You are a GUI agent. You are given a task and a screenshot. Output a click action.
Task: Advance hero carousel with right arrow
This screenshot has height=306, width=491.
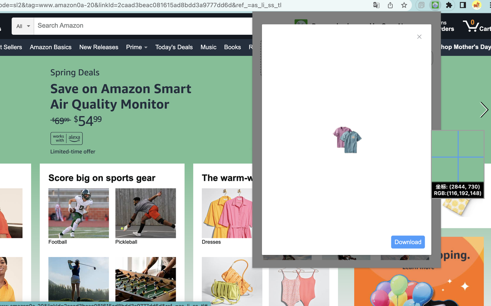(x=484, y=110)
